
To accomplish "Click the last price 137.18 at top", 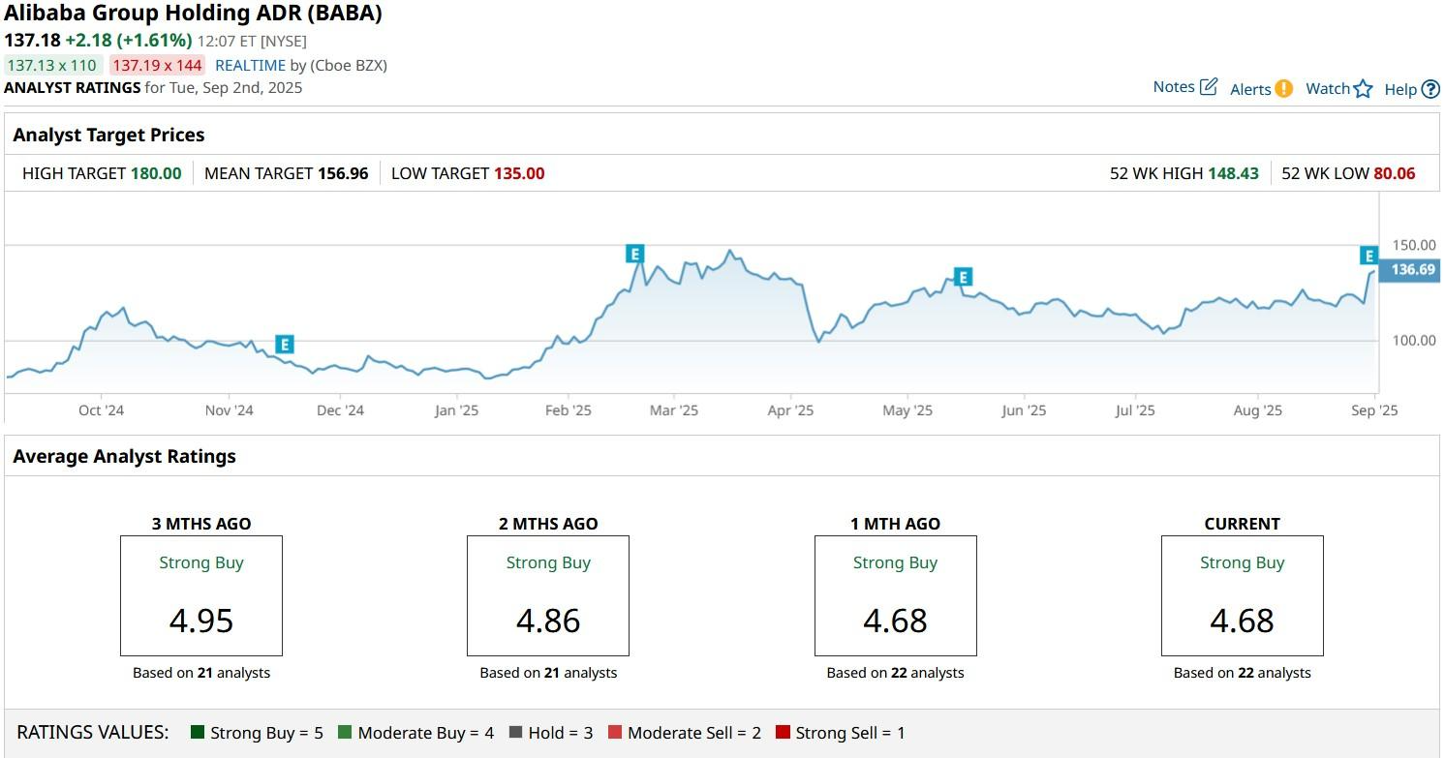I will click(x=32, y=41).
